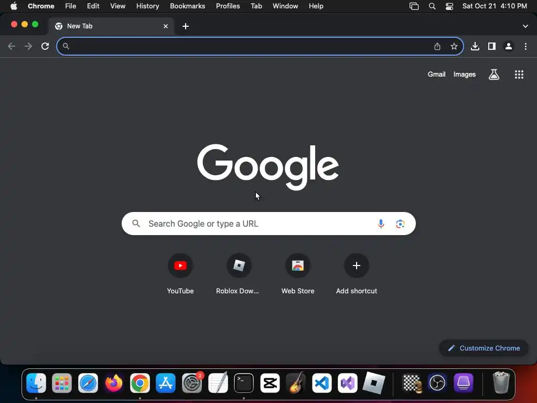Open the Apple menu

(14, 6)
